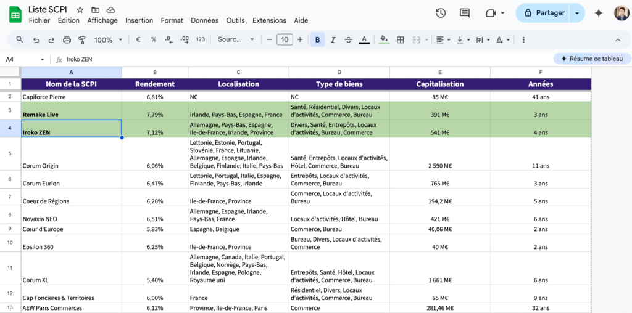The height and width of the screenshot is (313, 632).
Task: Click the Capitalisation header cell
Action: coord(439,84)
